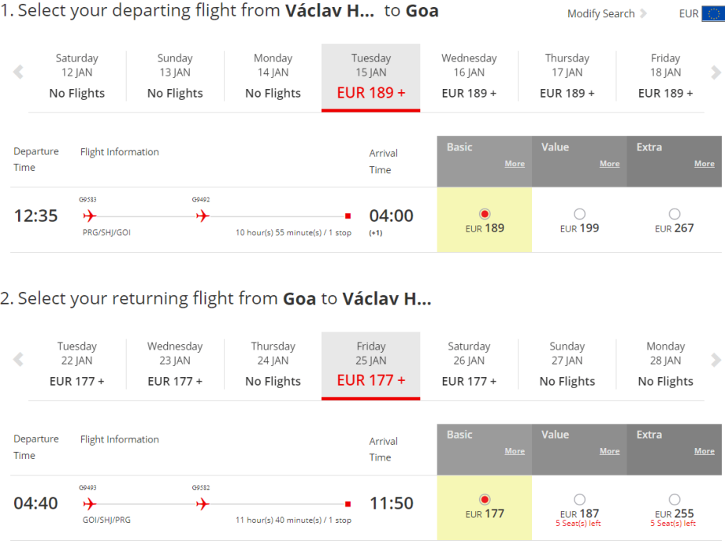This screenshot has width=725, height=544.
Task: Click the G9492 plane icon on departing flight
Action: (202, 216)
